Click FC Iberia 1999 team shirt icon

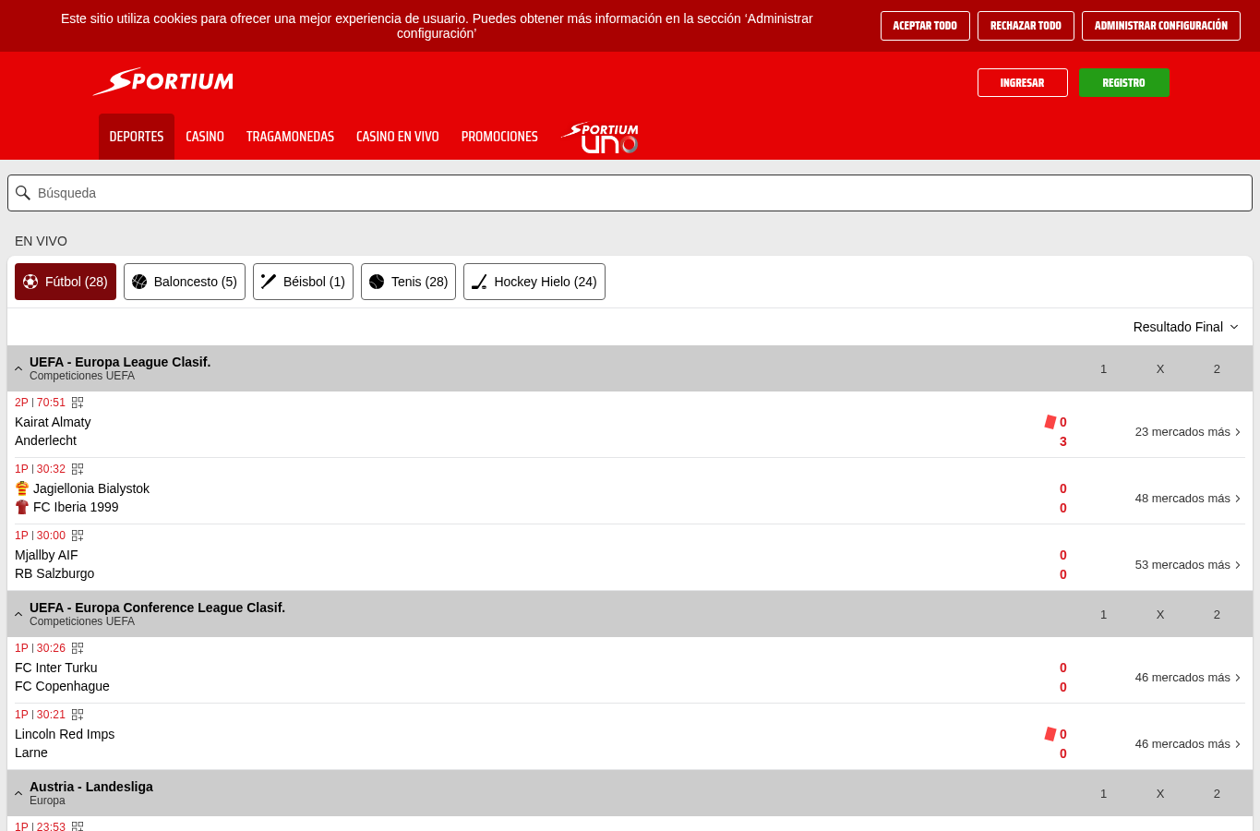pos(22,507)
